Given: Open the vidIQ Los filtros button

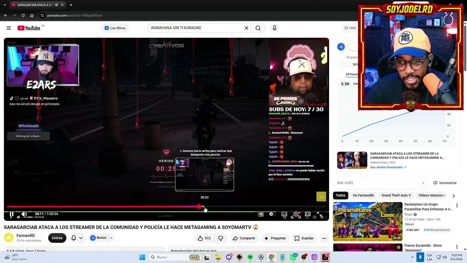Looking at the screenshot, I should 115,28.
